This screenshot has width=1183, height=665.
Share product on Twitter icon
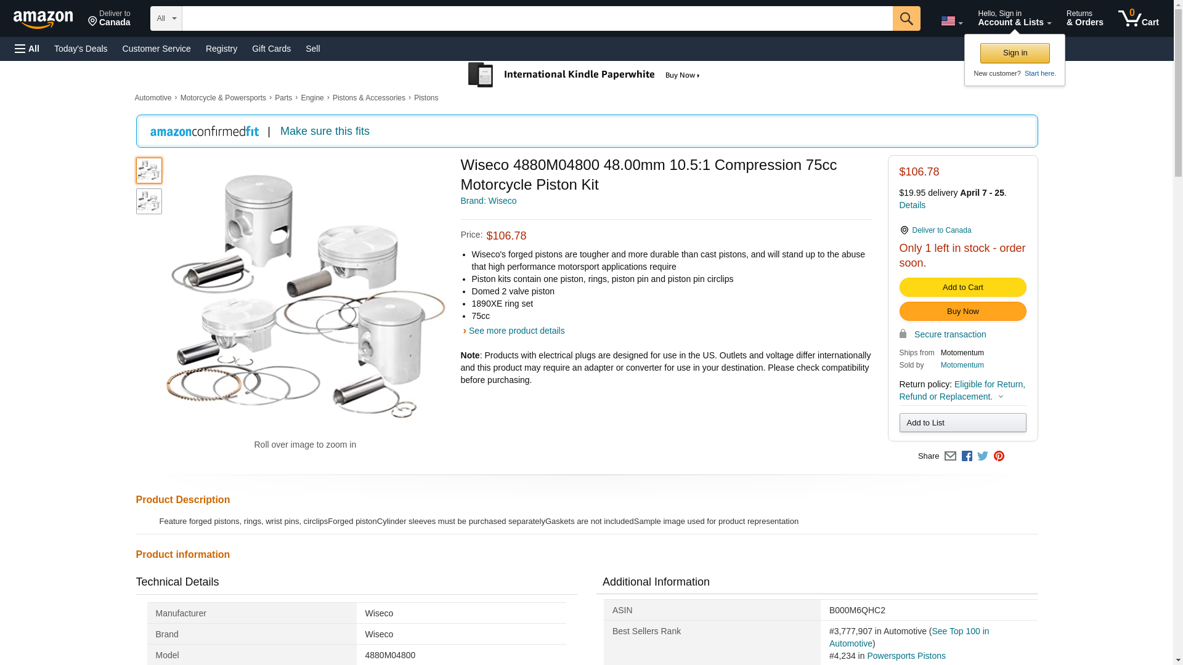tap(983, 456)
